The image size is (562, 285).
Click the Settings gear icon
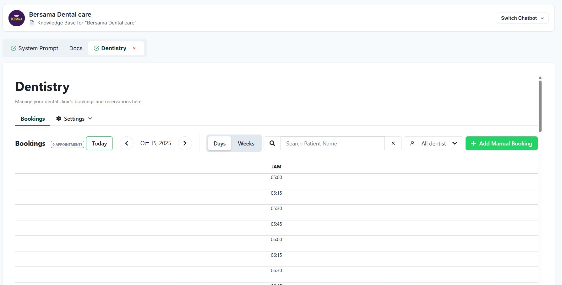(x=59, y=119)
